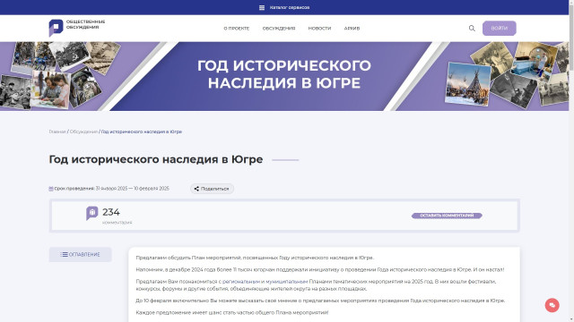The image size is (574, 322).
Task: Open the О проекте menu item
Action: click(x=237, y=28)
